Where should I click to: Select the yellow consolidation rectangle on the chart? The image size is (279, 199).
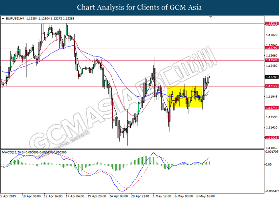click(x=185, y=97)
